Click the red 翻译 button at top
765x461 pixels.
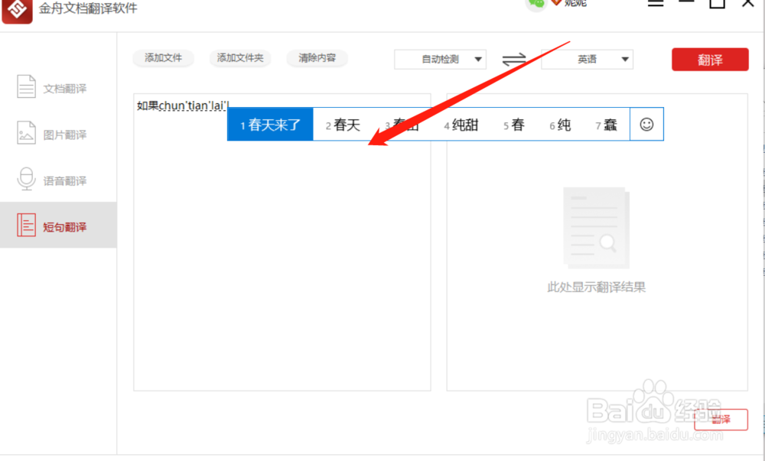click(x=710, y=60)
